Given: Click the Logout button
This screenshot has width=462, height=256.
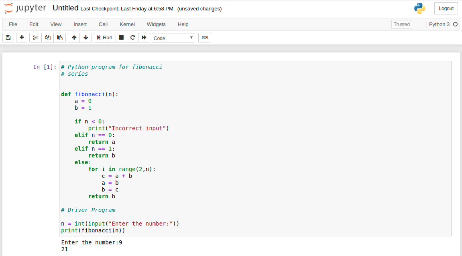Looking at the screenshot, I should tap(446, 8).
